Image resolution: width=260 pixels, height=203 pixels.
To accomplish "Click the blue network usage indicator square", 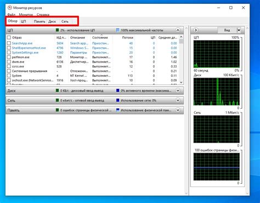I will pos(118,100).
